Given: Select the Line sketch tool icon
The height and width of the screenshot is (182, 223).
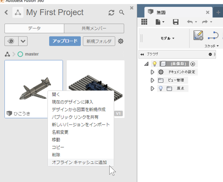Looking at the screenshot, I should pyautogui.click(x=213, y=35).
